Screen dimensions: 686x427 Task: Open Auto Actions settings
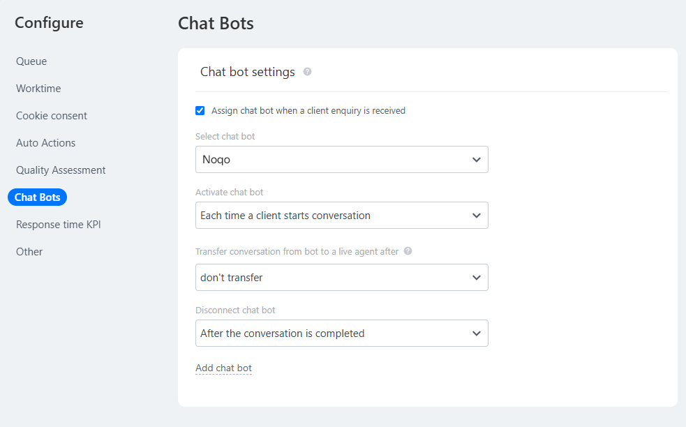(45, 143)
